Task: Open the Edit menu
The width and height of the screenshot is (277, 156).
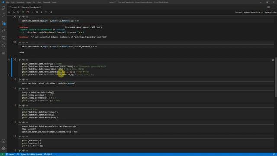Action: pyautogui.click(x=13, y=2)
